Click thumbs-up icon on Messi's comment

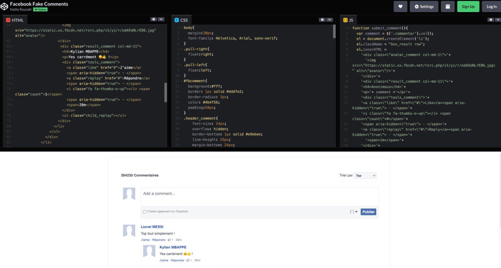coord(169,240)
